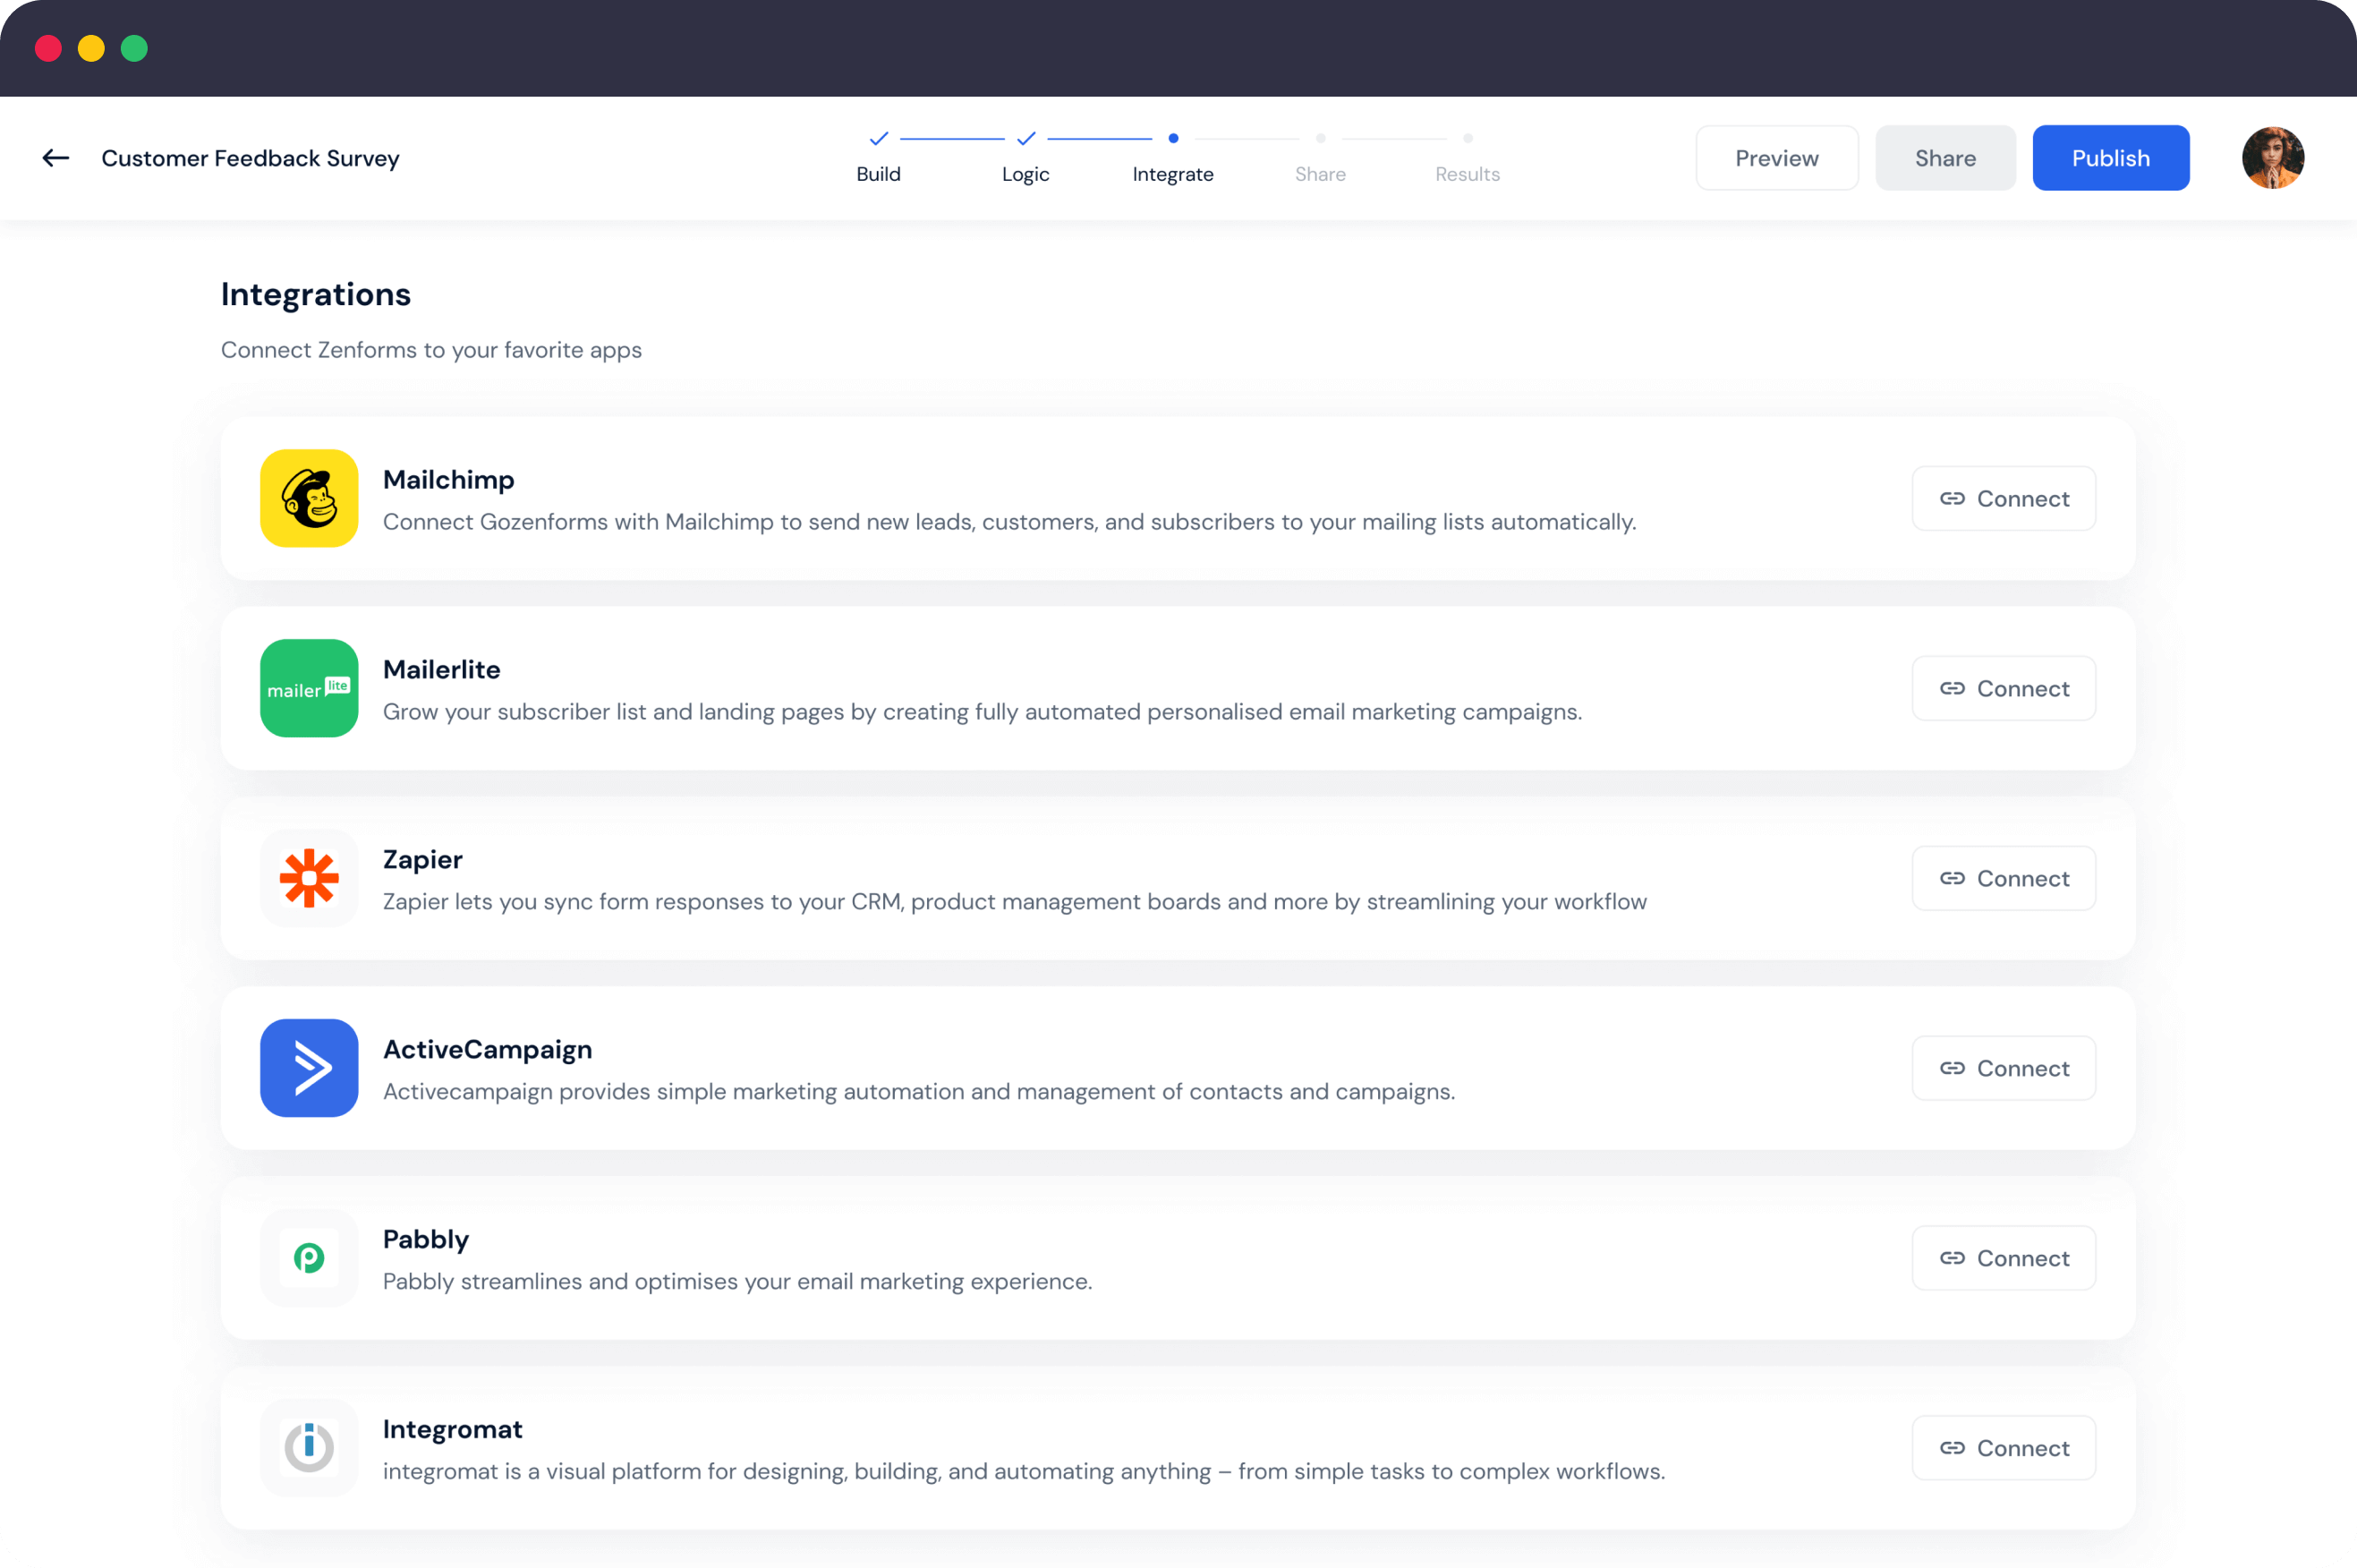Click the Mailchimp integration icon
This screenshot has height=1568, width=2357.
click(x=308, y=497)
